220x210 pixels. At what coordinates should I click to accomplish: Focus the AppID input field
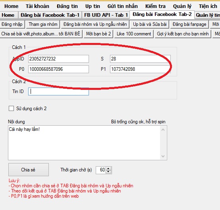point(58,59)
